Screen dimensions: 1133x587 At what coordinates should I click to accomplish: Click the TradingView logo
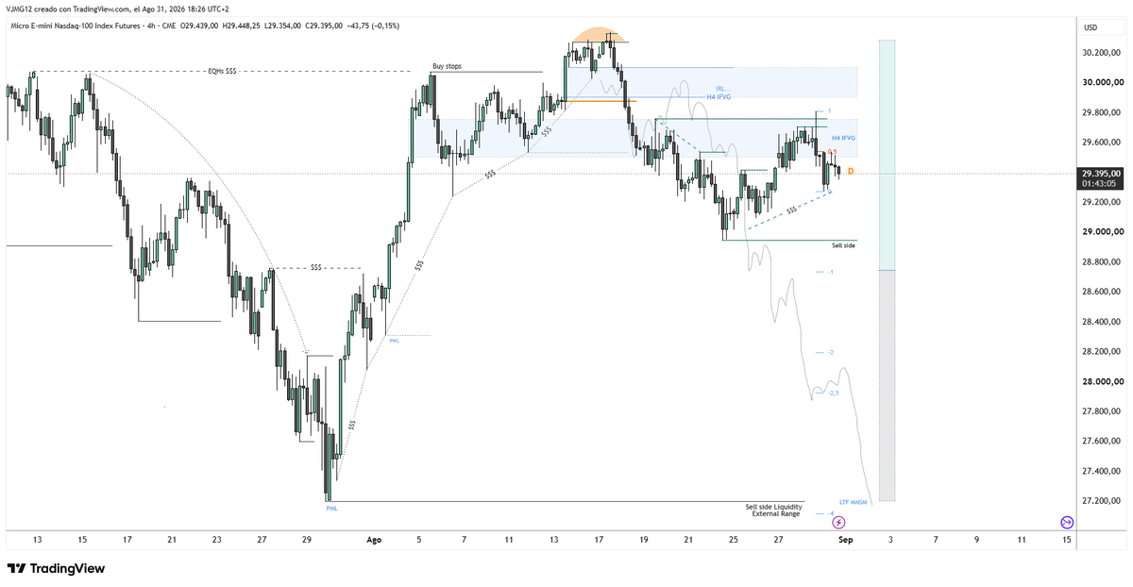point(56,569)
